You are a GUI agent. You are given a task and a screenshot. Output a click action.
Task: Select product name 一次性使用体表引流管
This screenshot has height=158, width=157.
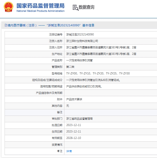pos(79,60)
